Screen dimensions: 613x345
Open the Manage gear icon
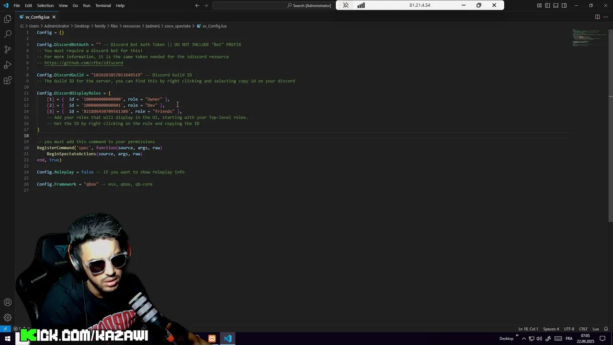tap(8, 318)
